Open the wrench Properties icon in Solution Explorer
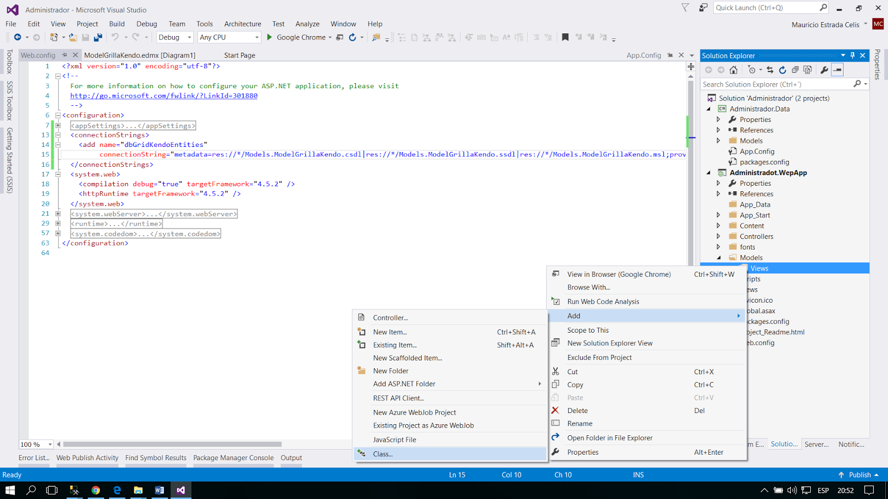The image size is (888, 499). pyautogui.click(x=825, y=70)
